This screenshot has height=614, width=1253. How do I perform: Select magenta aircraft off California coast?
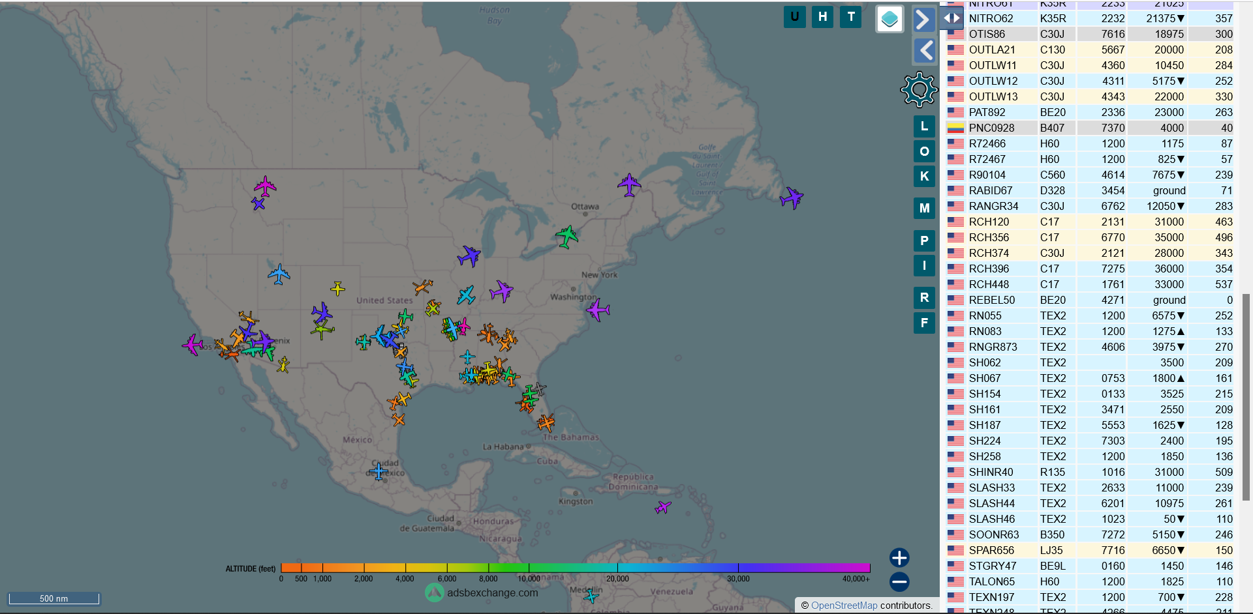pos(193,344)
